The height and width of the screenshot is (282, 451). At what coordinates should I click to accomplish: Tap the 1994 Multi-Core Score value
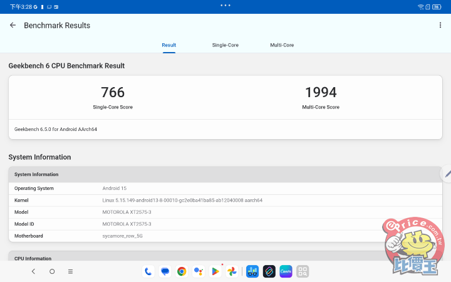[321, 93]
